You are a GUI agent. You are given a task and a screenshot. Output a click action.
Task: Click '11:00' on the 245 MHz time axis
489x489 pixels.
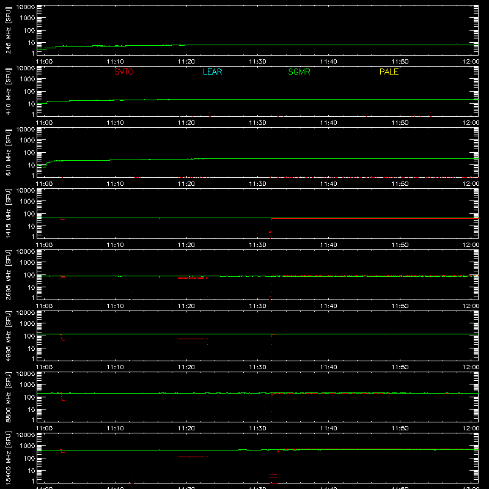click(x=44, y=62)
